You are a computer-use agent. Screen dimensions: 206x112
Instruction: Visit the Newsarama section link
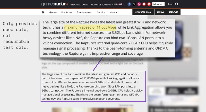coord(143,12)
